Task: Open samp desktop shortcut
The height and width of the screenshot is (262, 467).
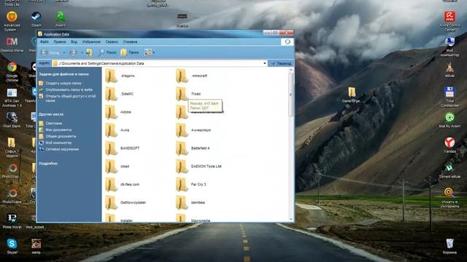Action: click(36, 246)
